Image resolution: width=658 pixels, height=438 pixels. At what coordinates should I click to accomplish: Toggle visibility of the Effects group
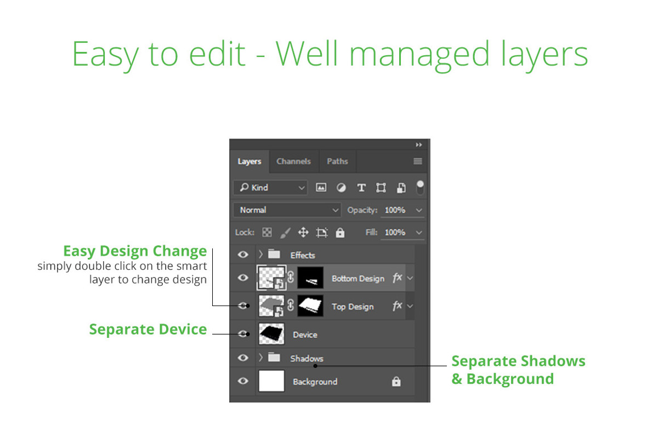[243, 255]
